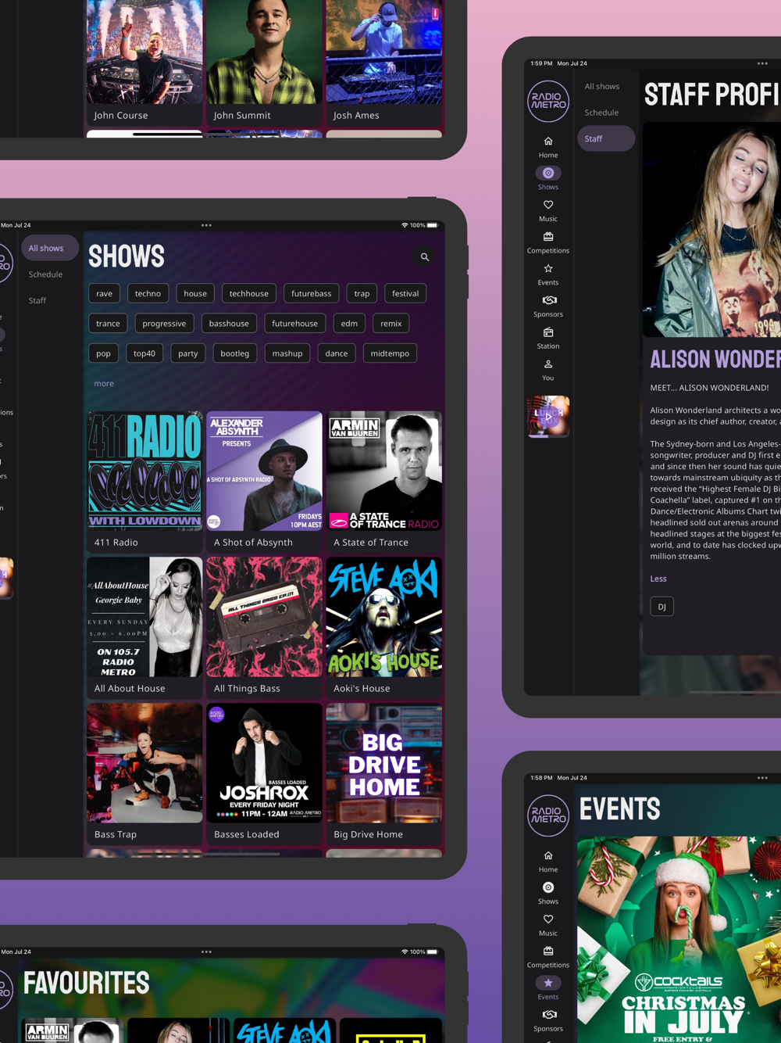Open Sponsors handshake in Staff Profile sidebar

[x=549, y=300]
